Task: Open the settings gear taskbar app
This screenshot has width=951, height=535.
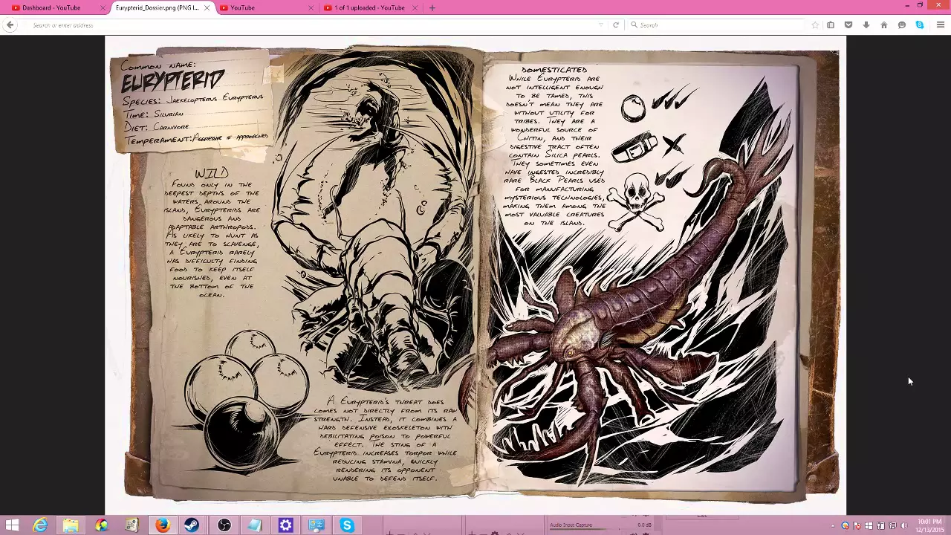Action: coord(285,525)
